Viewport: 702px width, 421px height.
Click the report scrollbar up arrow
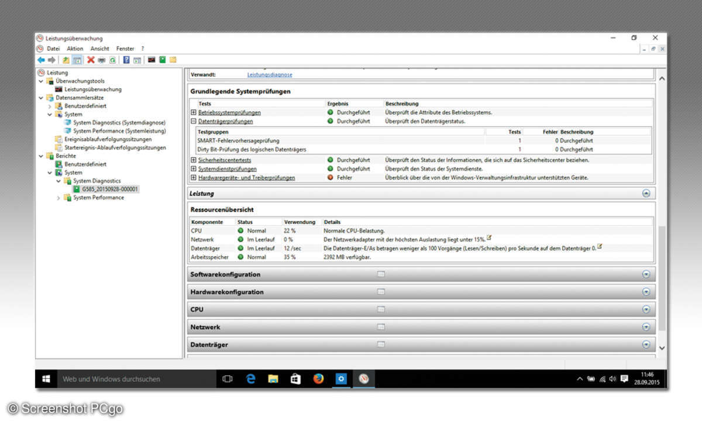pos(662,78)
